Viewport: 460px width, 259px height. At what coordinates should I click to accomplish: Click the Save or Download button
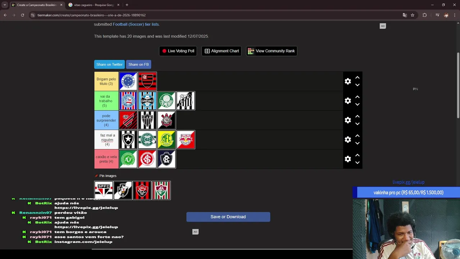pos(228,217)
